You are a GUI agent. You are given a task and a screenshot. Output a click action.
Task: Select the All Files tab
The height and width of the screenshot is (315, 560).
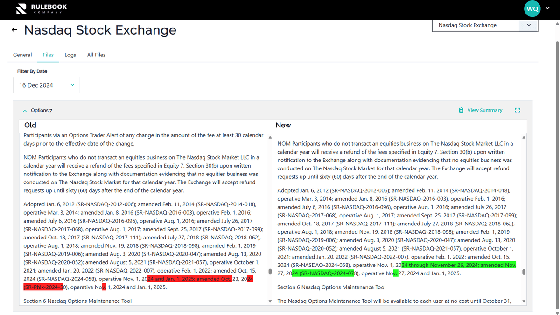tap(96, 55)
